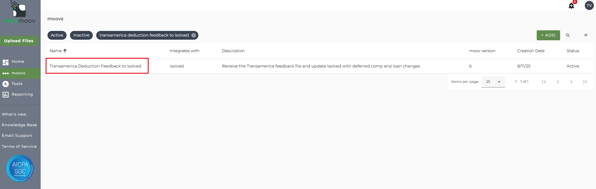Viewport: 596px width, 189px height.
Task: Toggle sort arrow beside Name header
Action: (65, 51)
